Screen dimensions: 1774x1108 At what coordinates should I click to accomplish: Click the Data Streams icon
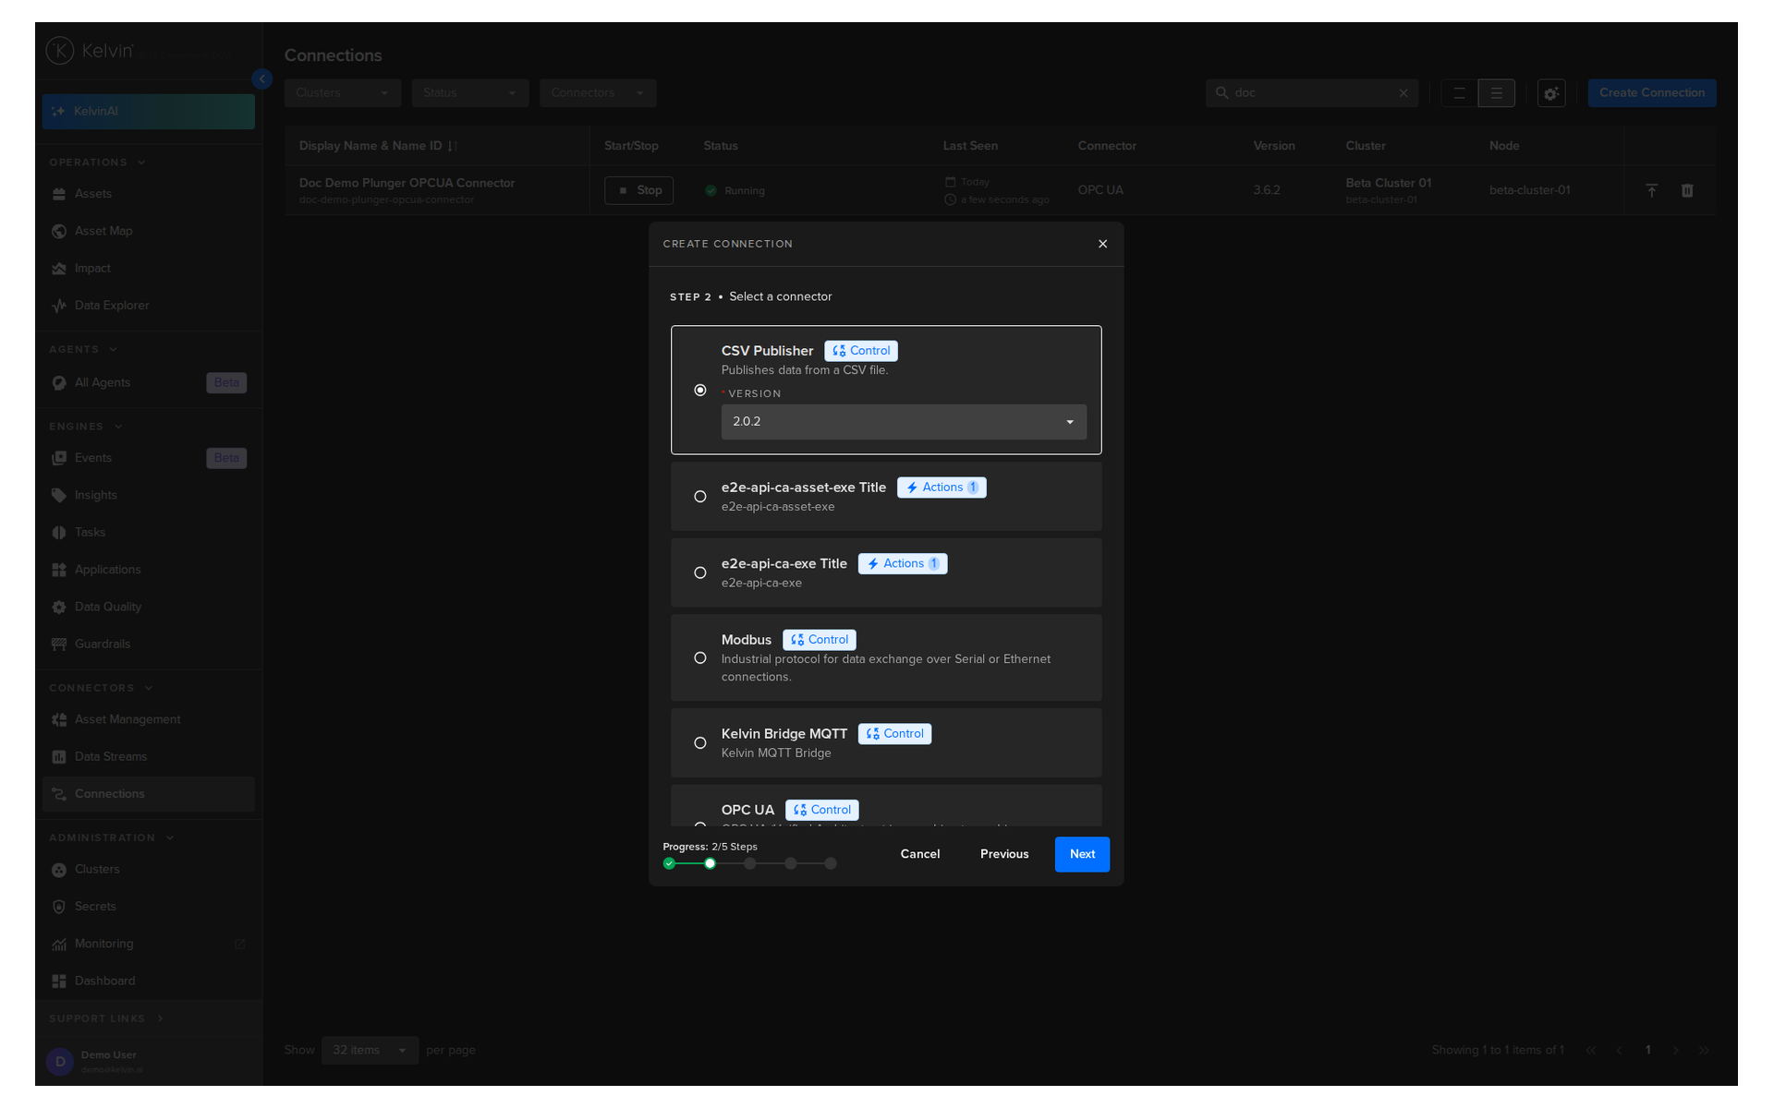(x=59, y=756)
